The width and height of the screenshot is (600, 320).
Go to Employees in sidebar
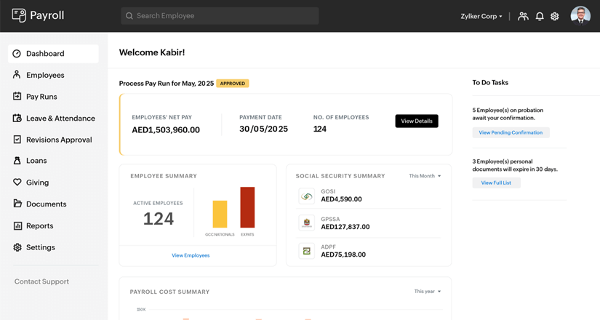(45, 75)
